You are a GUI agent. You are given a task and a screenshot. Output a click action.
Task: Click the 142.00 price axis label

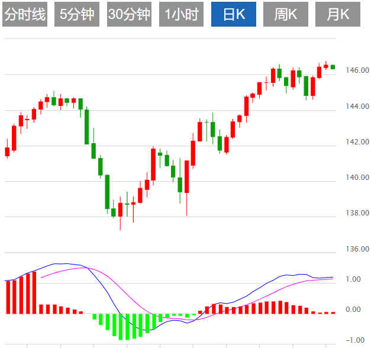pos(357,142)
